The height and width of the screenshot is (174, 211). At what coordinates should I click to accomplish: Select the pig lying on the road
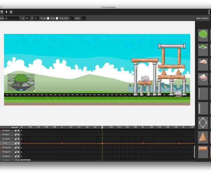click(x=178, y=93)
